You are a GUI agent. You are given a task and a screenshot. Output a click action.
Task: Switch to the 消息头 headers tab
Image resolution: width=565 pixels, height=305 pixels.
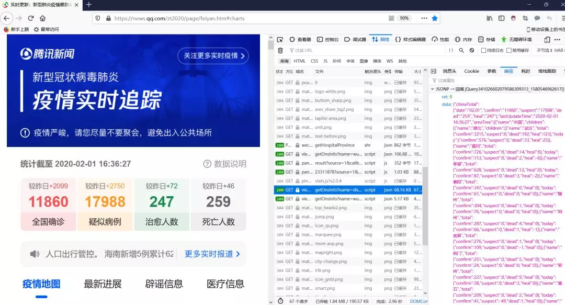449,71
